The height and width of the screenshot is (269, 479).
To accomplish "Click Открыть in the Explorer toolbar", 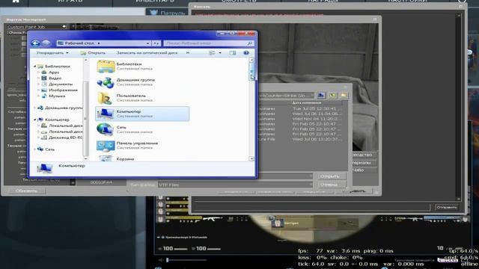I will (x=93, y=53).
